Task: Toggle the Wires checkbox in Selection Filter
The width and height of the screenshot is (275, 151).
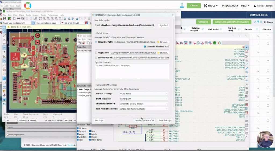Action: [78, 134]
